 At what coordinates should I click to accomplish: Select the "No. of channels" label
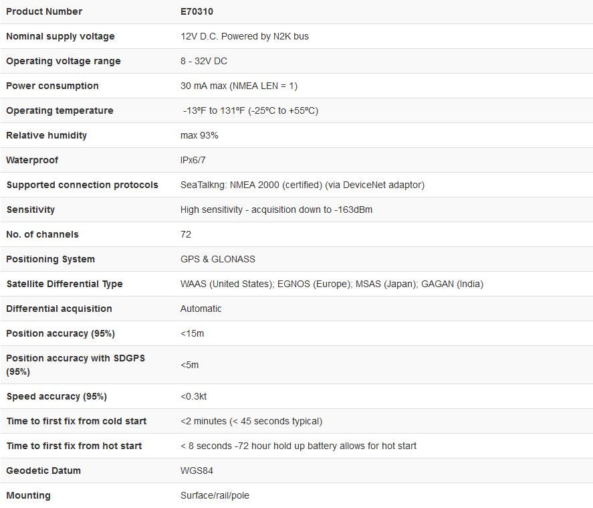42,234
